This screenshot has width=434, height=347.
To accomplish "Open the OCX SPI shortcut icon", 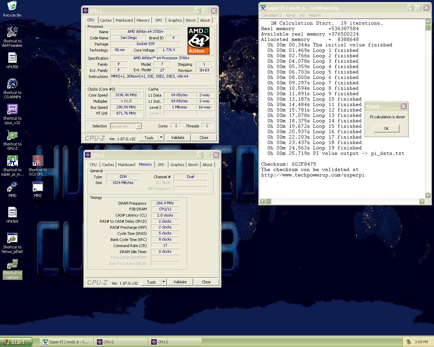I will pos(38,161).
